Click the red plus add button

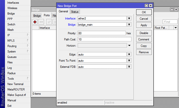[35, 22]
